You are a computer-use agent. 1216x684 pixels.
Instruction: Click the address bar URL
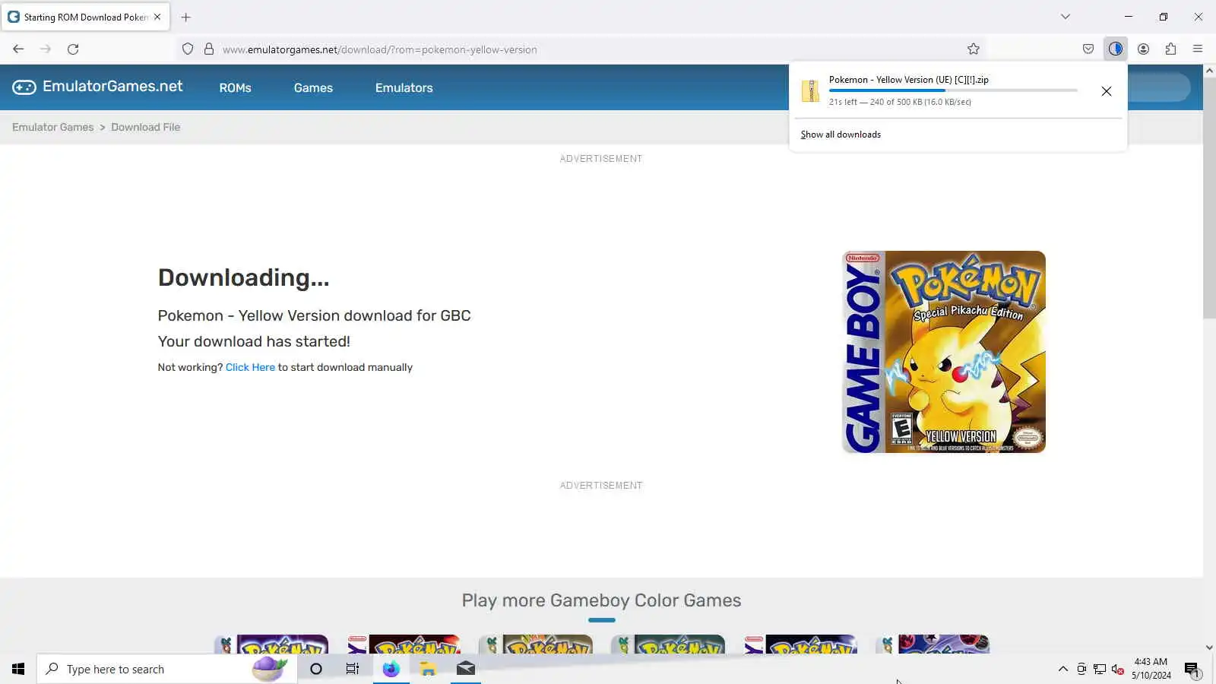380,49
